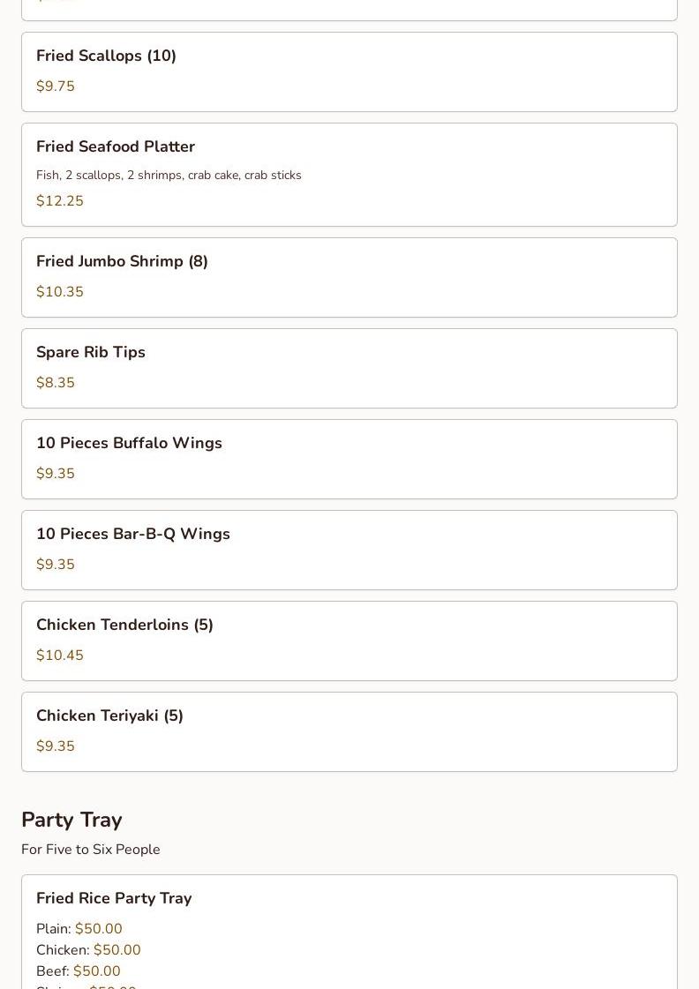Select the Chicken: $50.00 party tray option
699x989 pixels.
click(x=88, y=950)
